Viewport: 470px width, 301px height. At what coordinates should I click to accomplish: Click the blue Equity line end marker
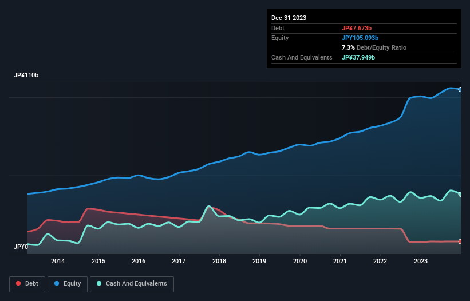[460, 89]
